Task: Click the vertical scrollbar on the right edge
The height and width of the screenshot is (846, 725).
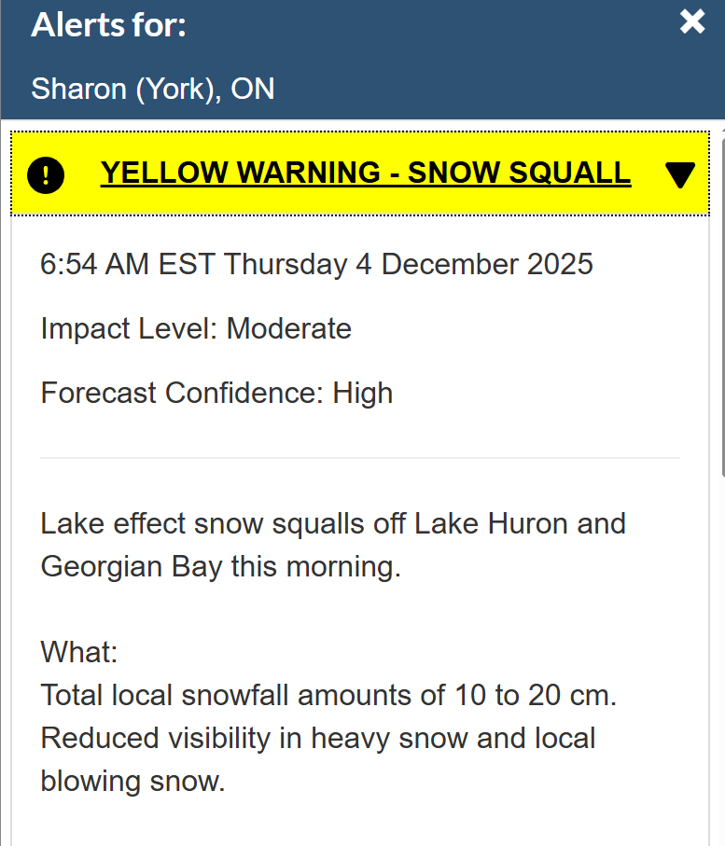Action: 719,298
